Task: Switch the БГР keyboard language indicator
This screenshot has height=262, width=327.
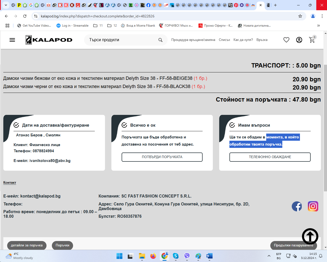Action: (x=279, y=256)
